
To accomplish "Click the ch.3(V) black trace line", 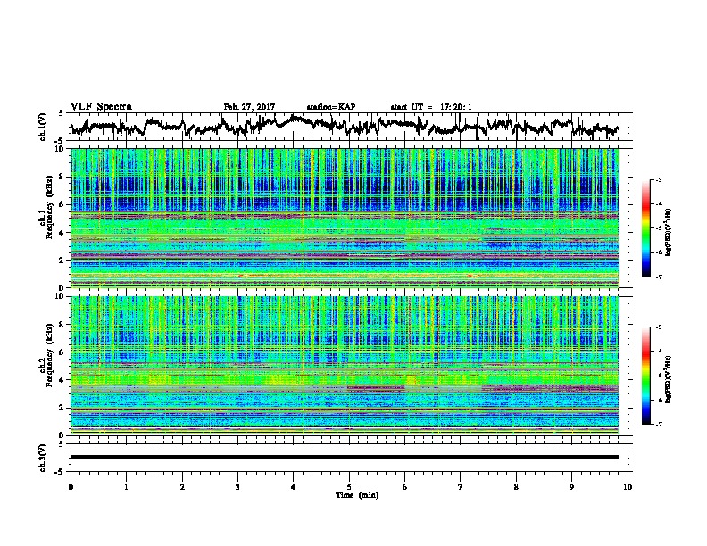I will 345,457.
